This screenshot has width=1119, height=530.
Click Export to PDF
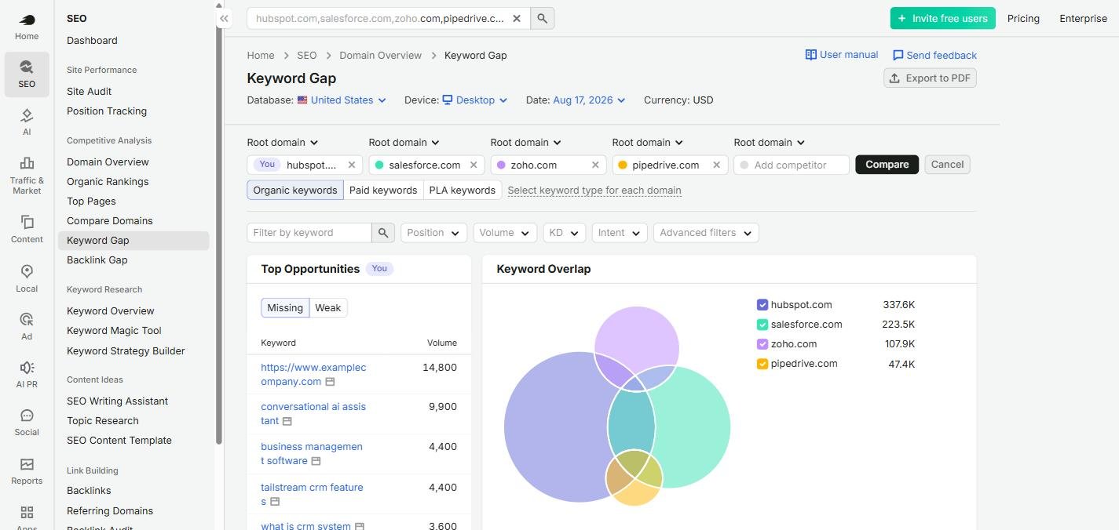(930, 78)
